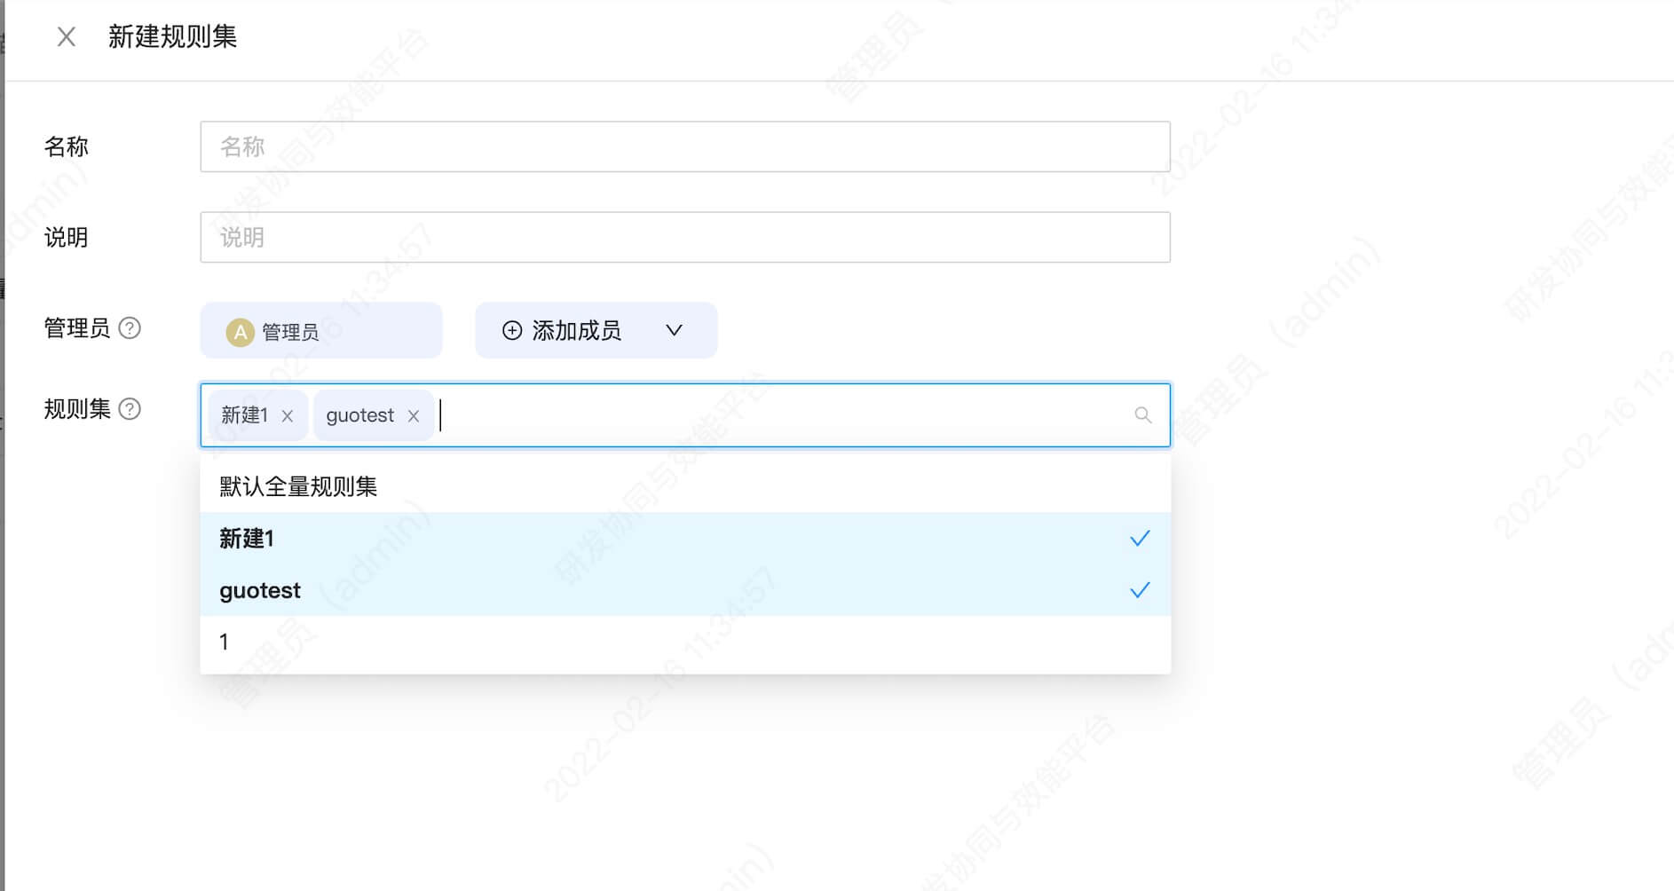Click the 管理员 member chip
The image size is (1674, 891).
tap(320, 331)
